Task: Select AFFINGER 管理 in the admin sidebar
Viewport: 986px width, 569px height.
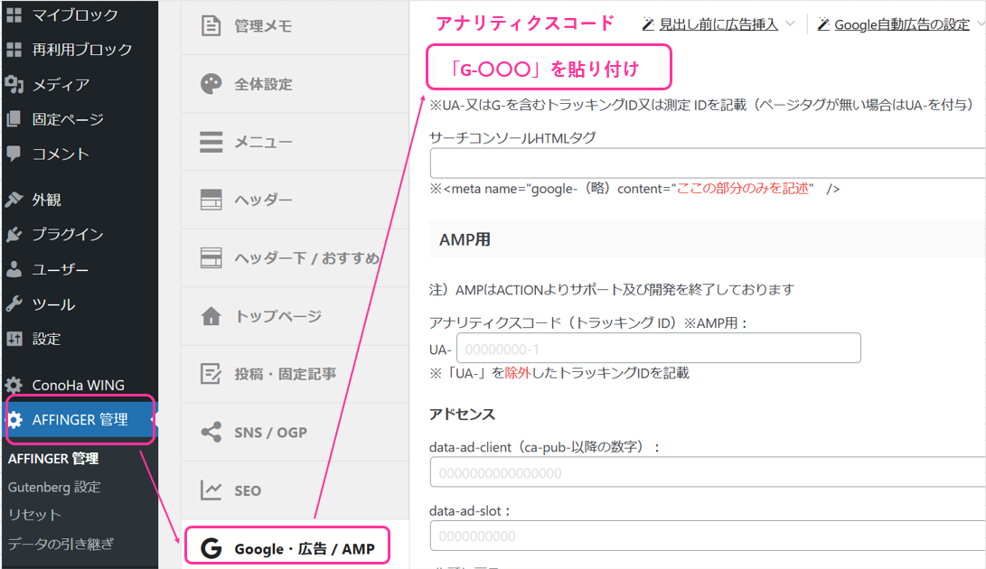Action: (80, 420)
